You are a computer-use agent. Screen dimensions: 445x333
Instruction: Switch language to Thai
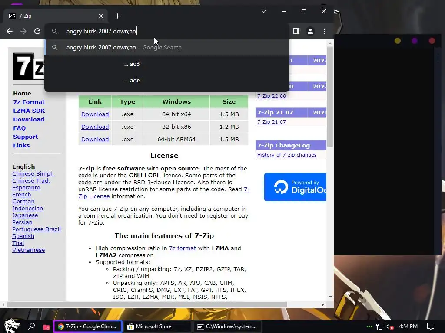(x=18, y=243)
